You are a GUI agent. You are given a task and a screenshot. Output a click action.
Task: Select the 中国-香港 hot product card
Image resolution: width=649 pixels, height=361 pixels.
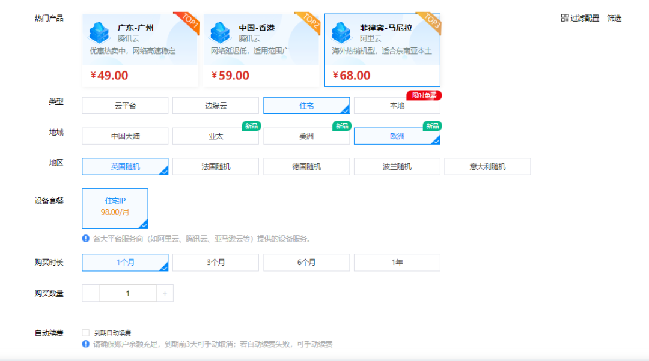tap(261, 50)
